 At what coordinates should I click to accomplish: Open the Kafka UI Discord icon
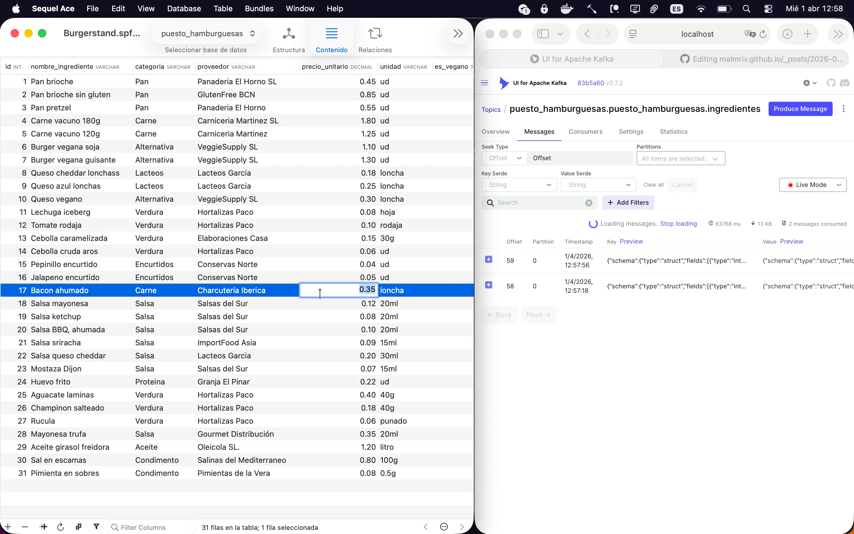pyautogui.click(x=845, y=83)
